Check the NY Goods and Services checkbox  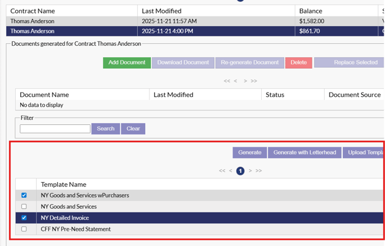click(24, 206)
